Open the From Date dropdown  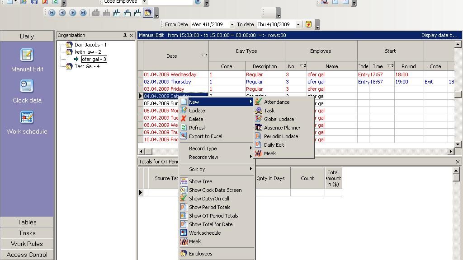pos(232,24)
